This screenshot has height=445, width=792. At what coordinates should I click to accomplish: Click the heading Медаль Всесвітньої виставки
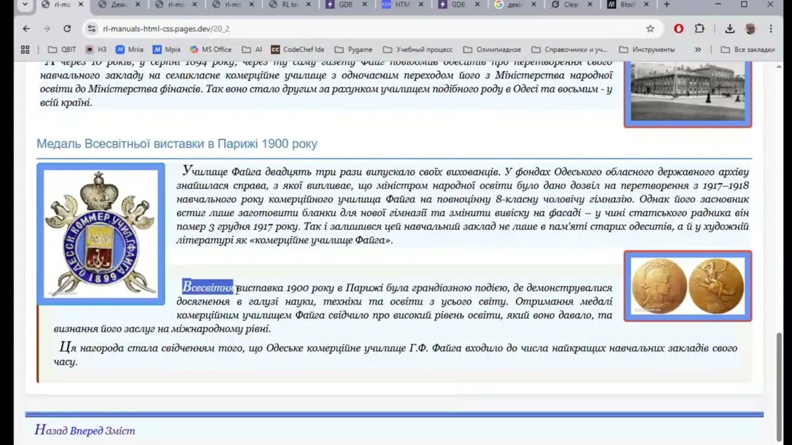point(177,143)
